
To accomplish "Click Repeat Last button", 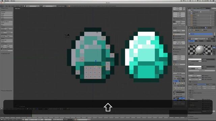I will (7, 40).
